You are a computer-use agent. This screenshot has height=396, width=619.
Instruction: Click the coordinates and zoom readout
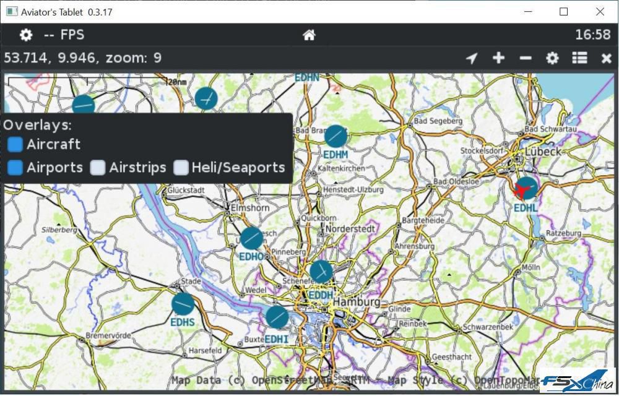click(x=82, y=58)
